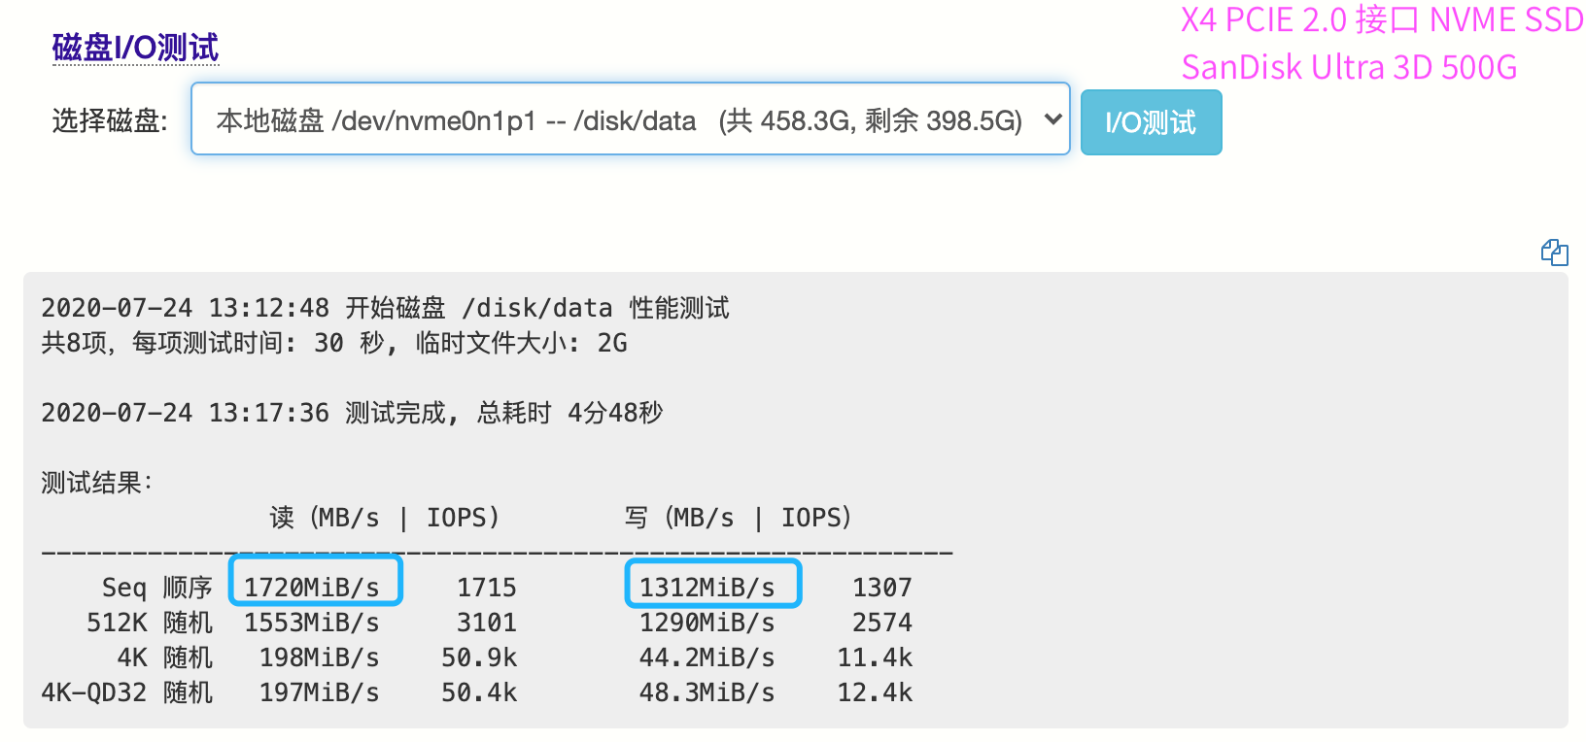
Task: Click the 48.3MiB/s QD32 write value
Action: [707, 692]
